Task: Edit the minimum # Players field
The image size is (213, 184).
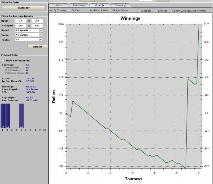Action: pyautogui.click(x=21, y=26)
